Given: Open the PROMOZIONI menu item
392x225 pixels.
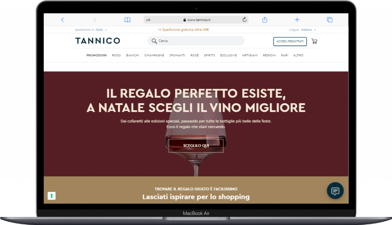Looking at the screenshot, I should pos(96,55).
